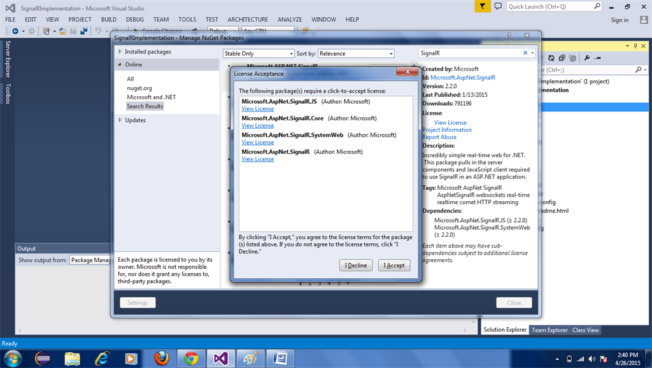The width and height of the screenshot is (652, 368).
Task: Open the FILE menu
Action: (x=10, y=19)
